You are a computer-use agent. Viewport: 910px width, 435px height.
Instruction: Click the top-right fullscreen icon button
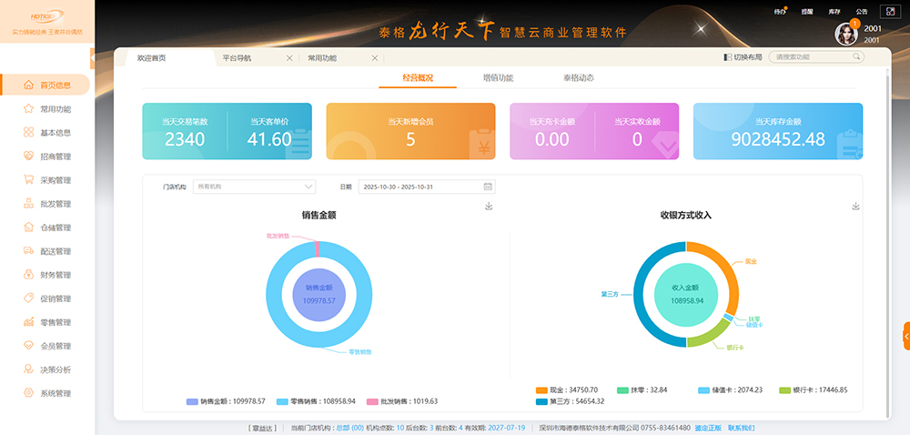point(888,12)
